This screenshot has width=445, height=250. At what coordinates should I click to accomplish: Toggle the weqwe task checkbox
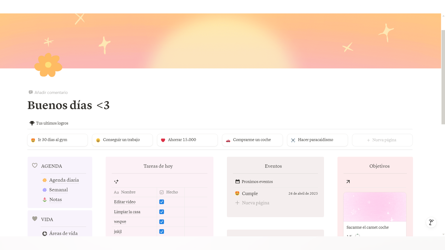(x=162, y=222)
